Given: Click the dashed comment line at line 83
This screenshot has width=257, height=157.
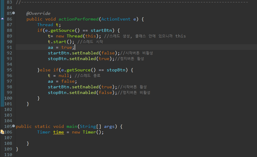Looking at the screenshot, I should [132, 2].
